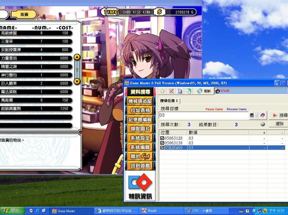Click the text 'a' document icon in toolbar
Image resolution: width=288 pixels, height=215 pixels.
[x=180, y=91]
